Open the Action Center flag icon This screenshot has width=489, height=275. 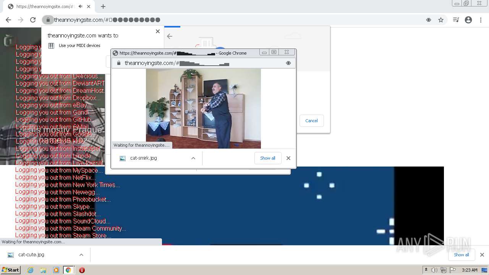(453, 270)
